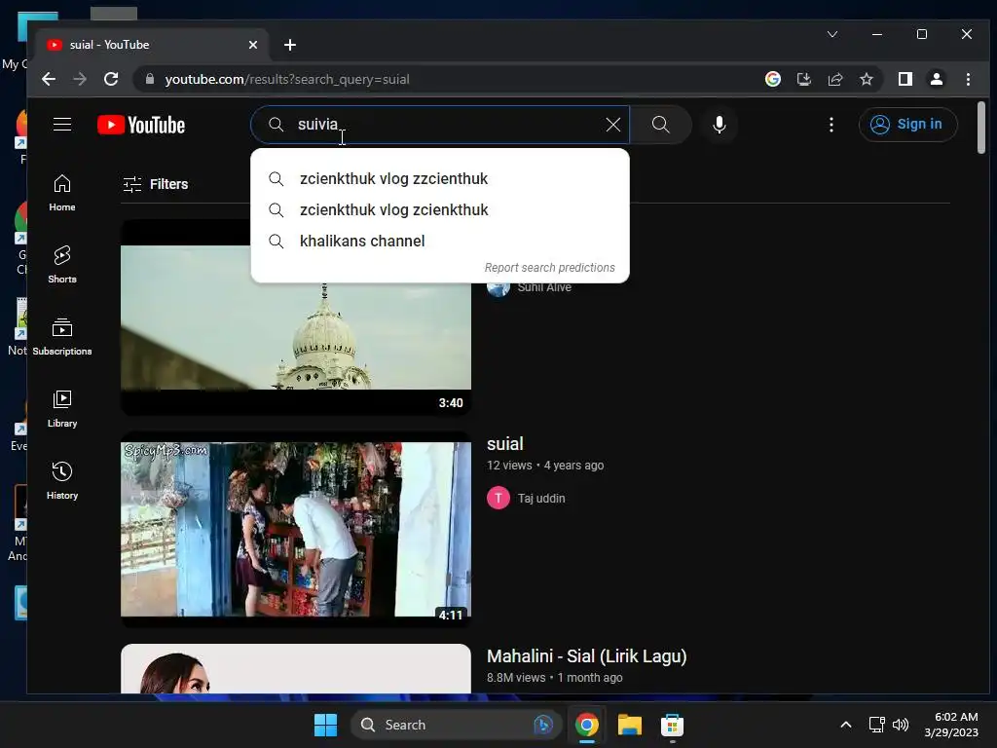Open the YouTube hamburger guide menu
This screenshot has width=997, height=748.
coord(62,124)
